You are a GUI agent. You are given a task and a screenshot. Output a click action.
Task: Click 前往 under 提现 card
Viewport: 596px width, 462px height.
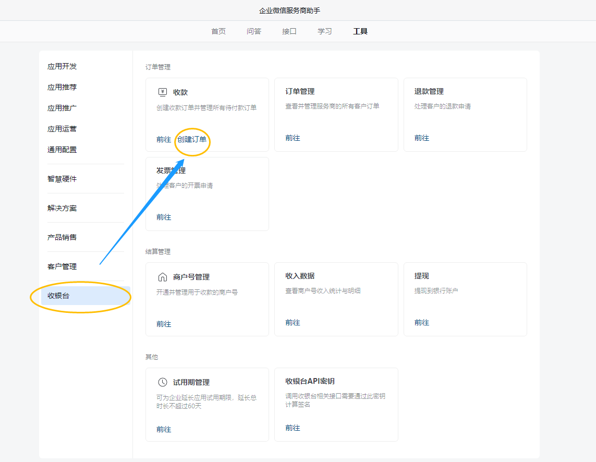tap(422, 322)
